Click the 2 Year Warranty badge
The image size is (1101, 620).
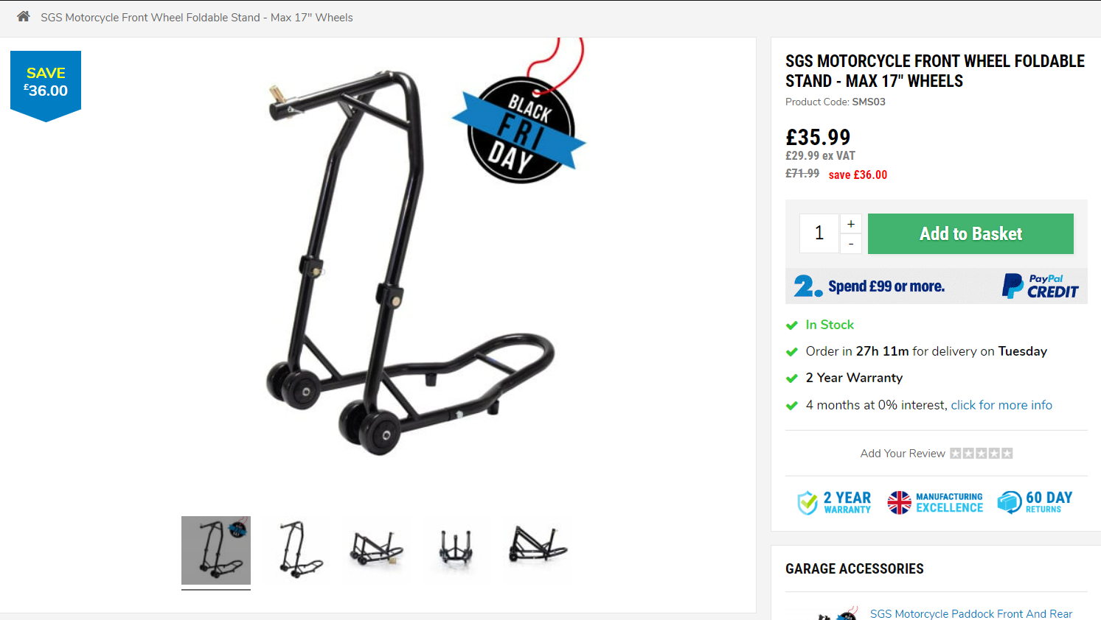(834, 502)
